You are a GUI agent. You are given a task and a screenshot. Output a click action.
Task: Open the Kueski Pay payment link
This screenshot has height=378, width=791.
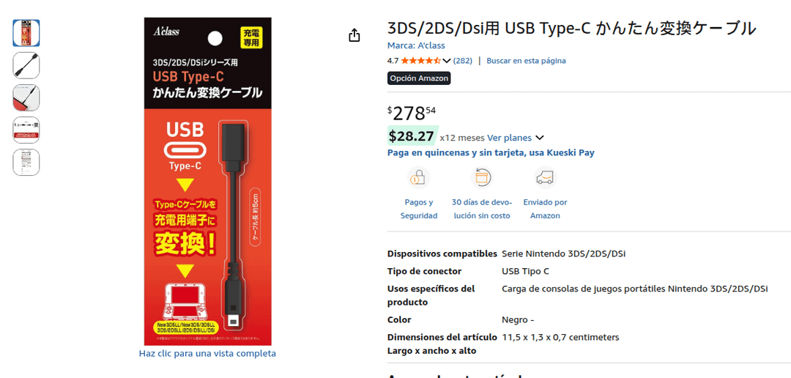pyautogui.click(x=491, y=152)
